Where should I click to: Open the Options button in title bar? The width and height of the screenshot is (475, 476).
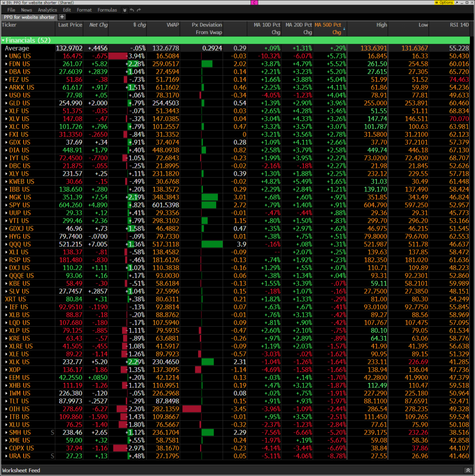[x=444, y=2]
